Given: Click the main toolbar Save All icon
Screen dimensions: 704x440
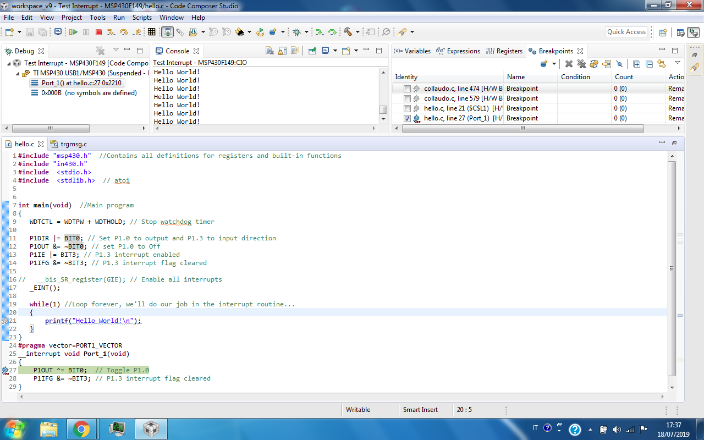Looking at the screenshot, I should 42,32.
